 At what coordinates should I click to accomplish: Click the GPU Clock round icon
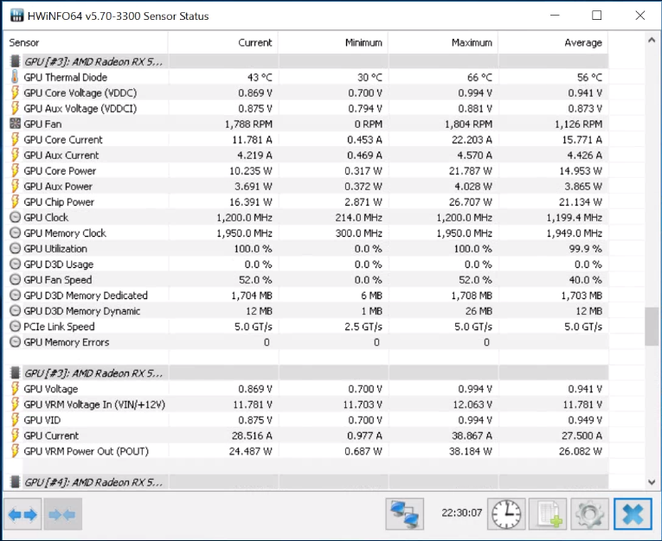point(15,218)
